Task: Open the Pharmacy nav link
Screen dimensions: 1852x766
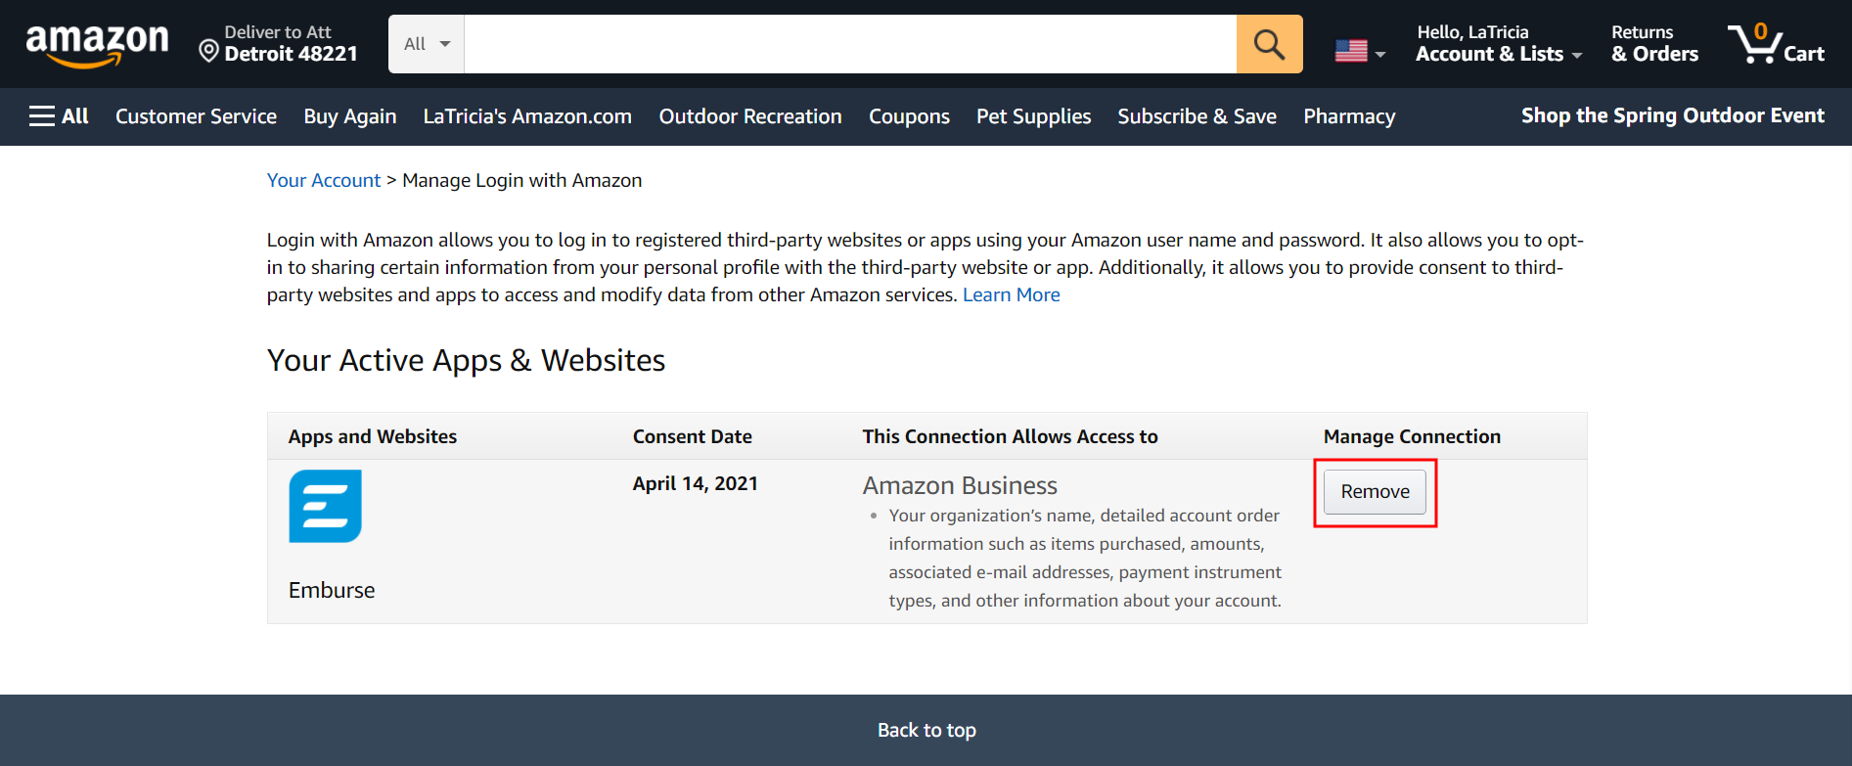Action: 1348,116
